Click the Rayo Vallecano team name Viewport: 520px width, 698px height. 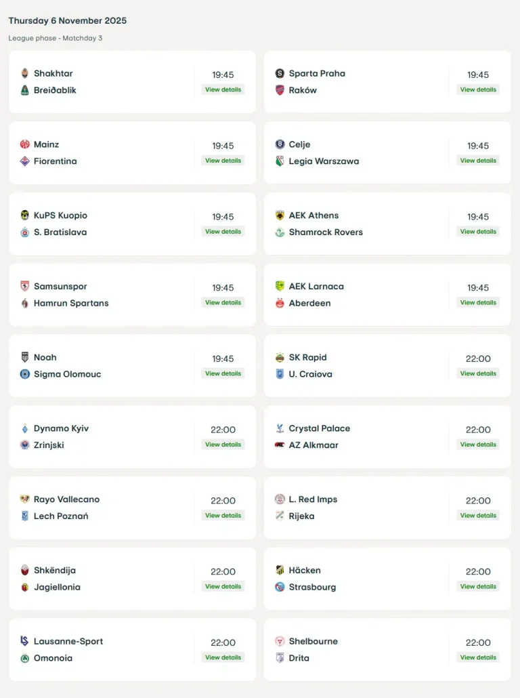[66, 499]
